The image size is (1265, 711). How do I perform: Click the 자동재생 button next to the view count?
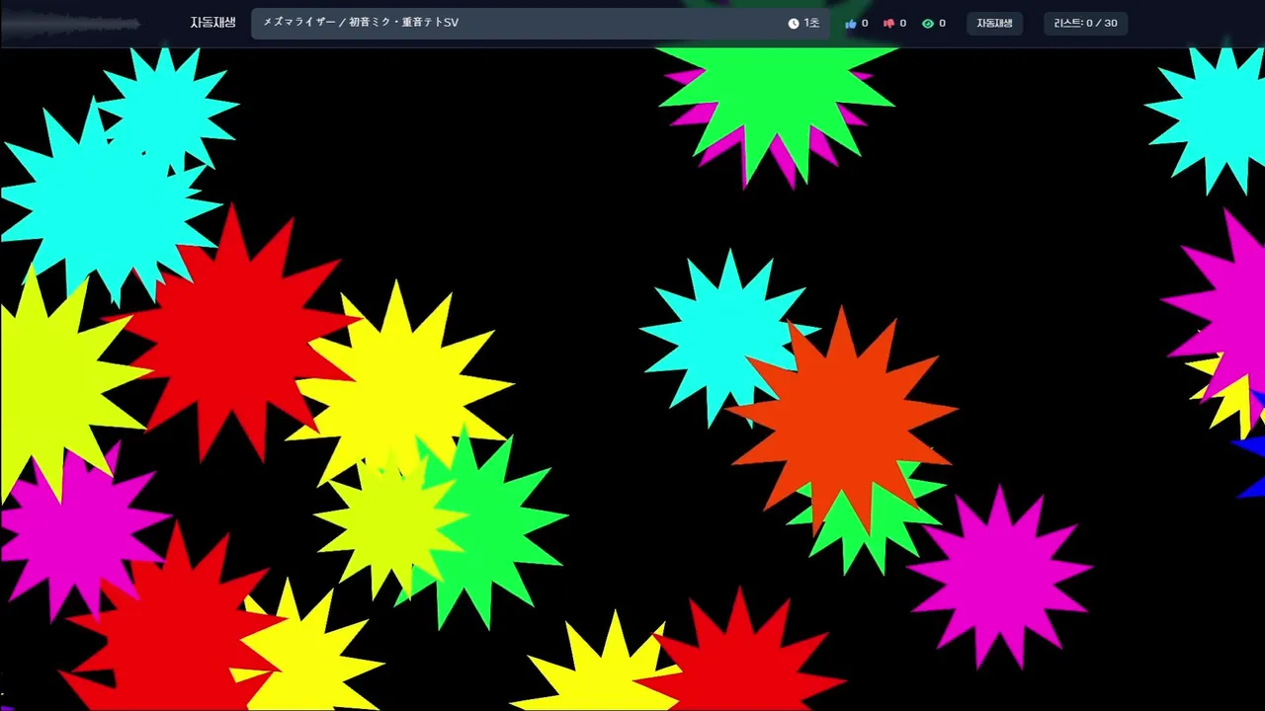(994, 23)
